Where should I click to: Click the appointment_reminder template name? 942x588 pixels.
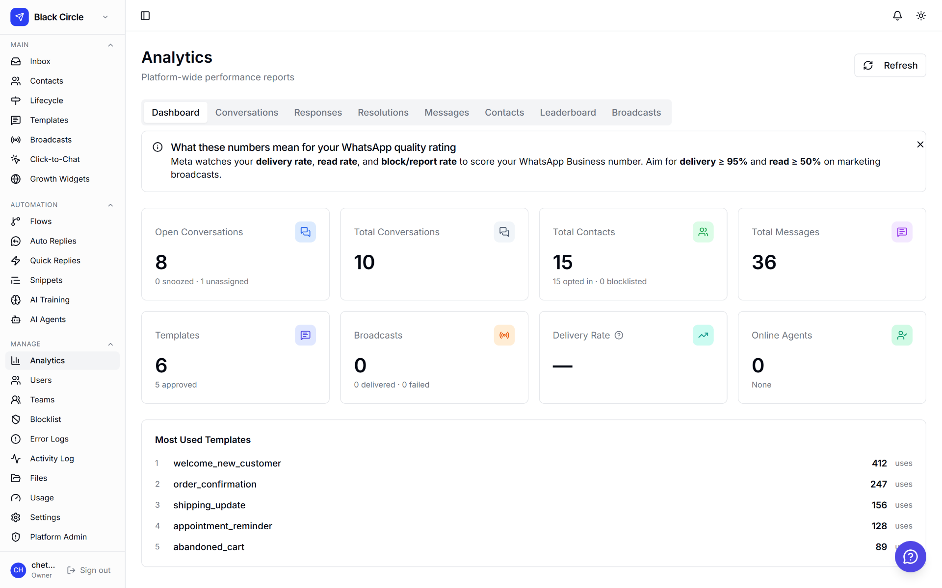[223, 526]
